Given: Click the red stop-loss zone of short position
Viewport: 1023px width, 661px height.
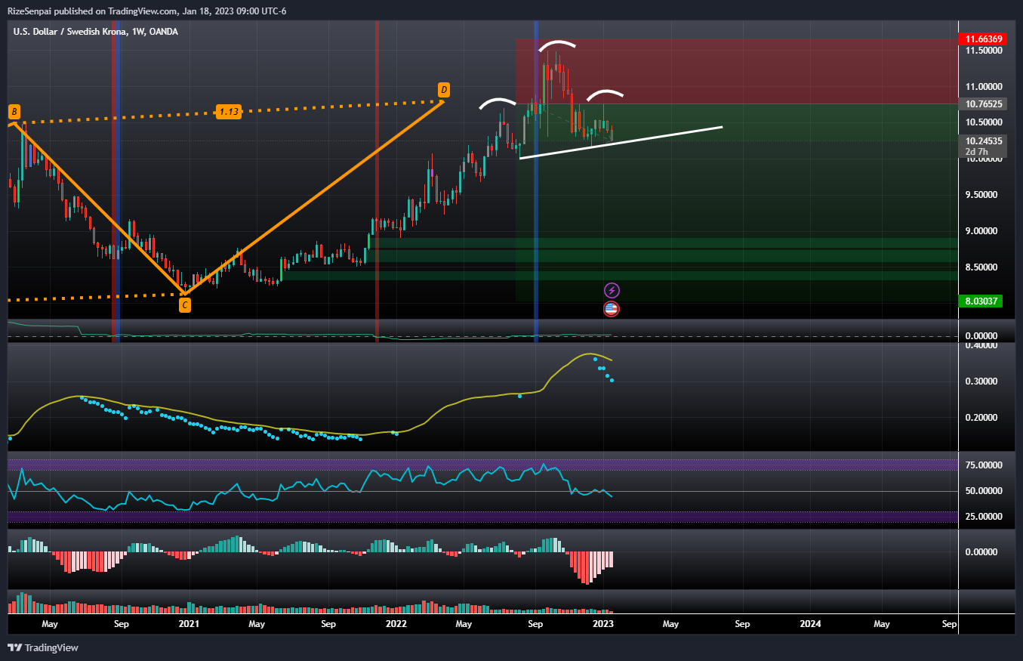Looking at the screenshot, I should tap(736, 71).
